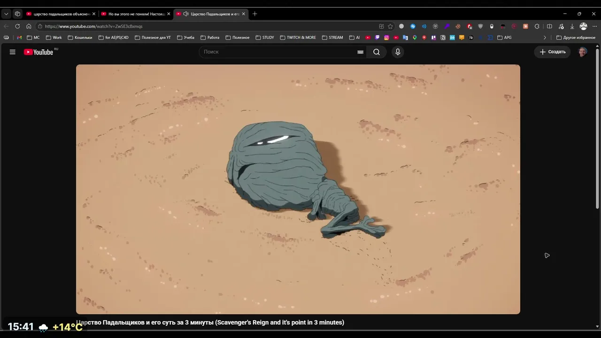Open a new browser tab
Viewport: 601px width, 338px height.
[254, 14]
